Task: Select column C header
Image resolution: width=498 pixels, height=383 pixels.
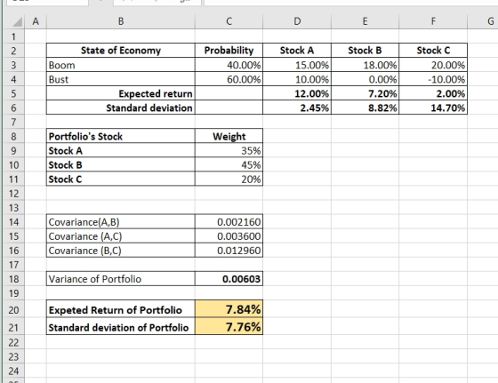Action: coord(229,21)
